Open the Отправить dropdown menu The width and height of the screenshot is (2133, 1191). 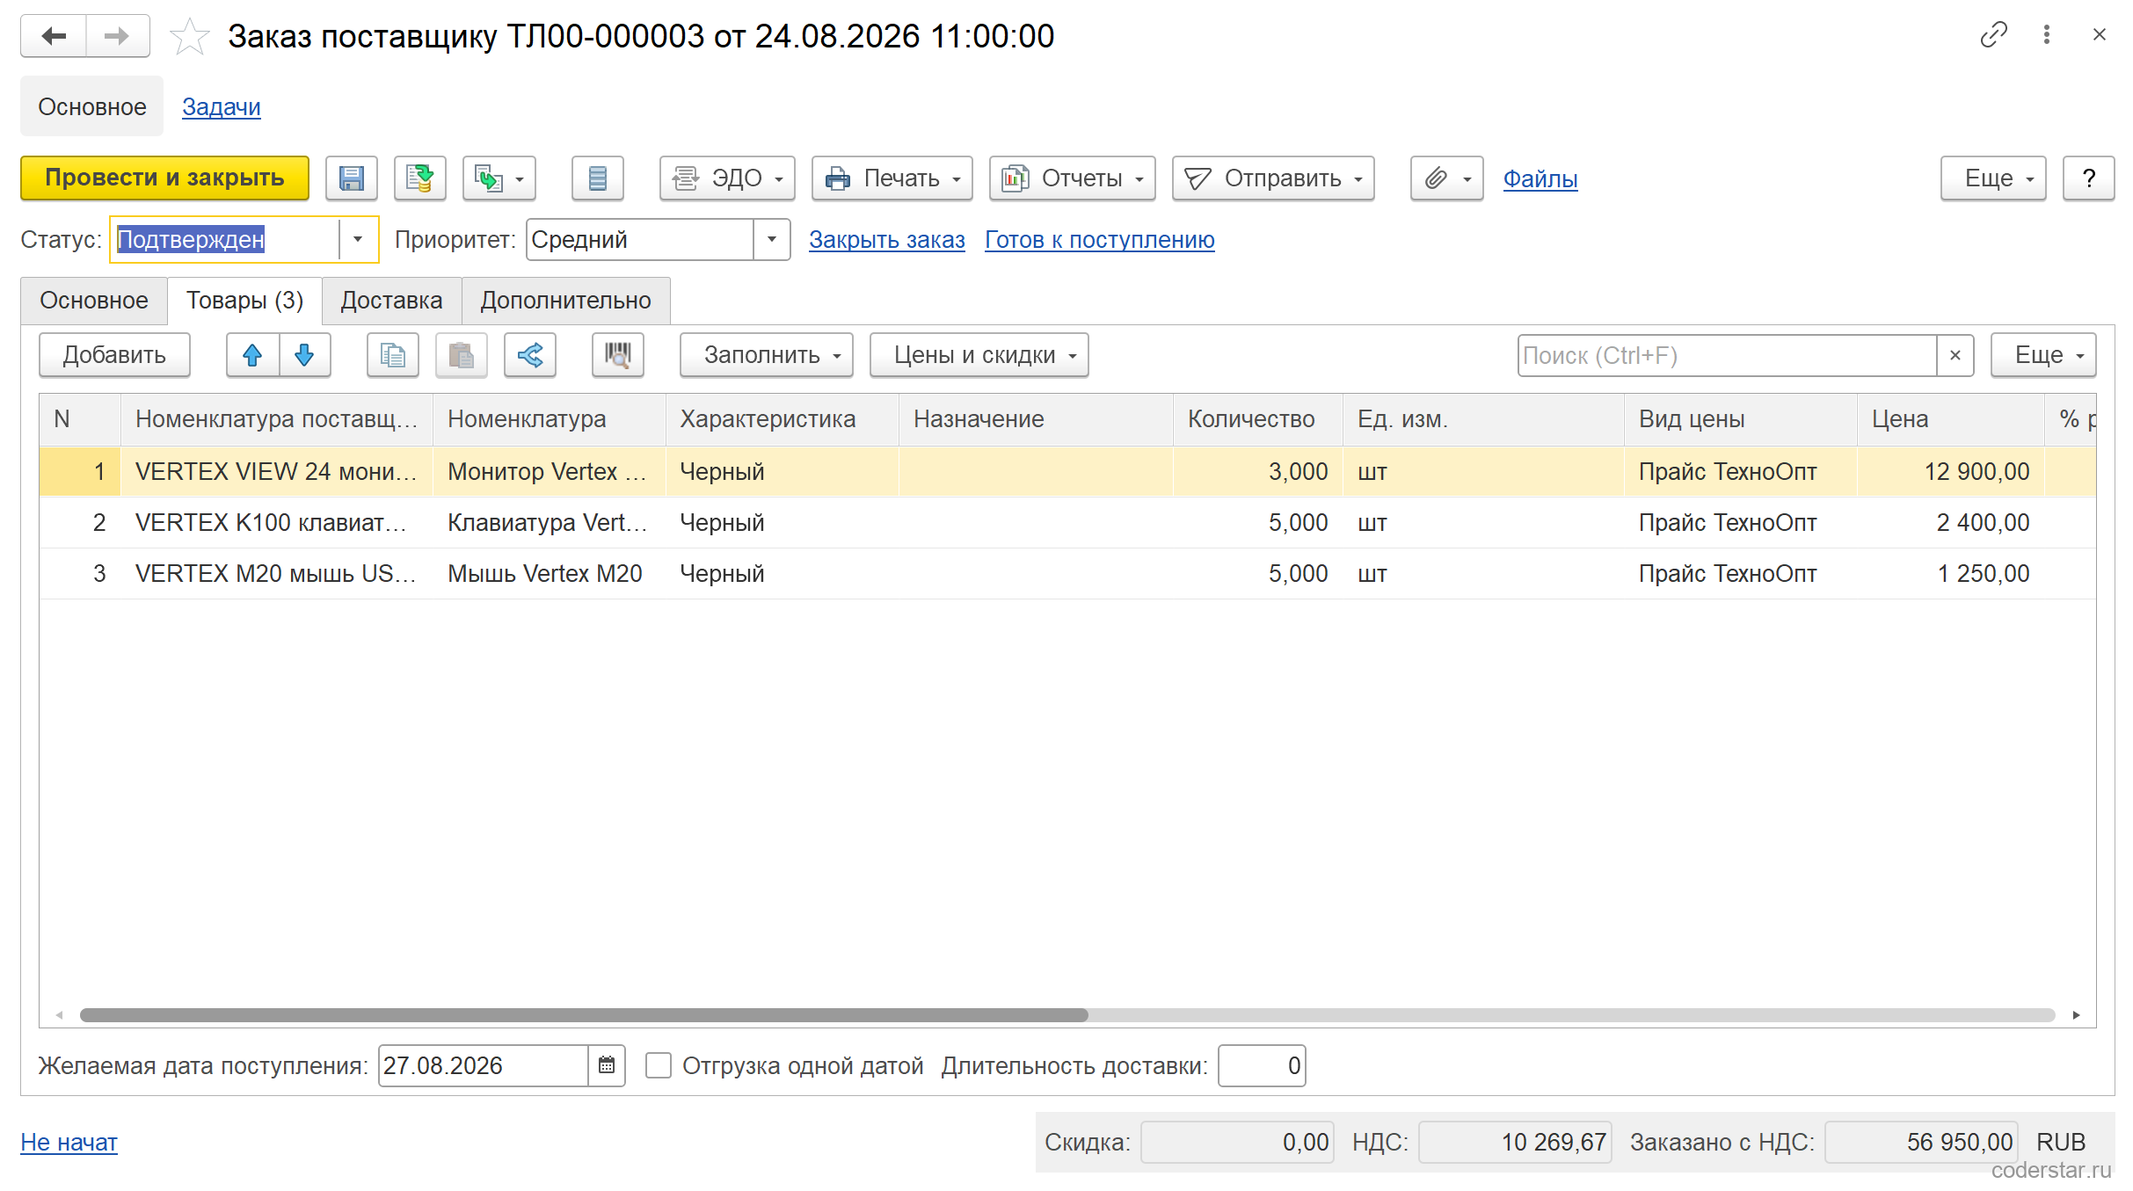coord(1273,178)
